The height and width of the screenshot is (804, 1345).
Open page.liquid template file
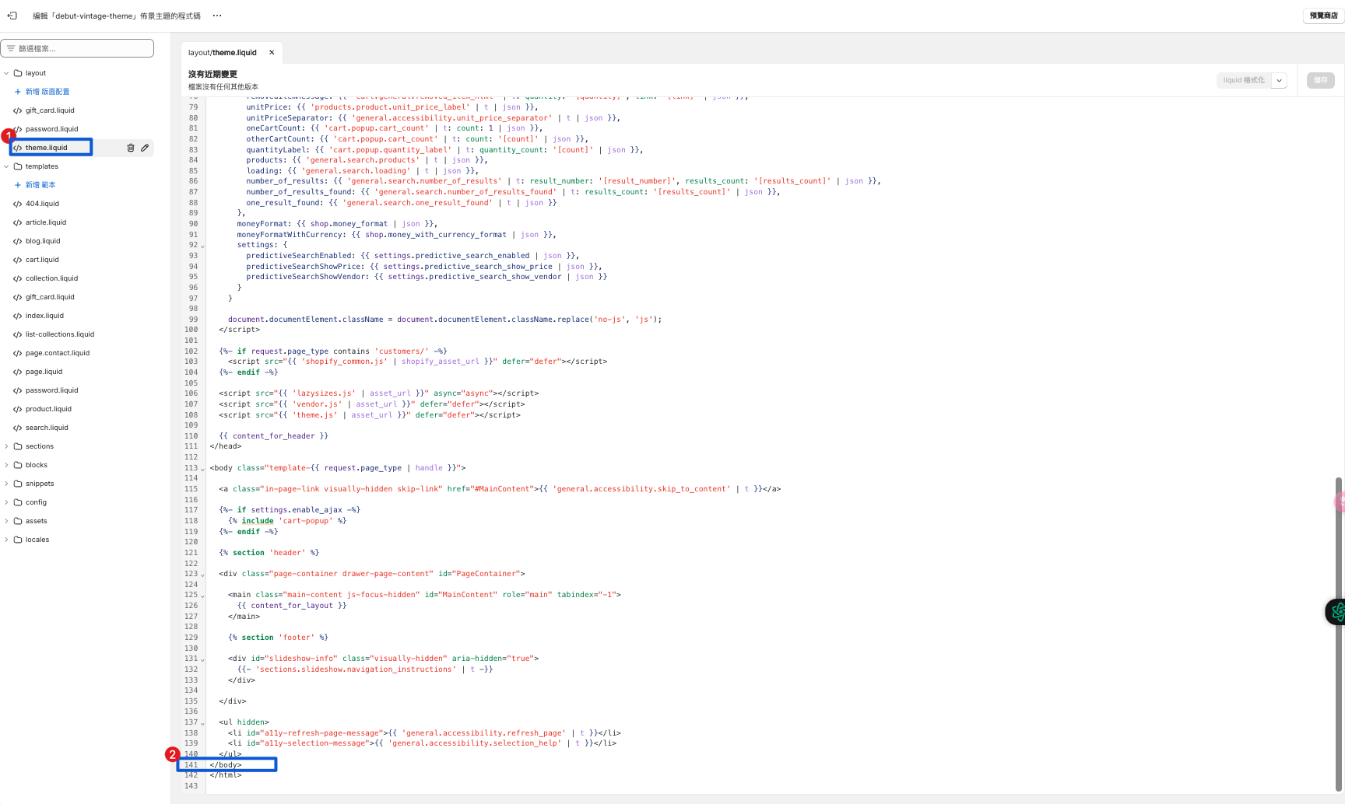(44, 372)
